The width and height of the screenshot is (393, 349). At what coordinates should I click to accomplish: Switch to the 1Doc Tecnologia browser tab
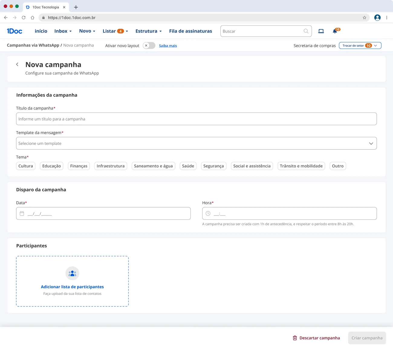[46, 7]
